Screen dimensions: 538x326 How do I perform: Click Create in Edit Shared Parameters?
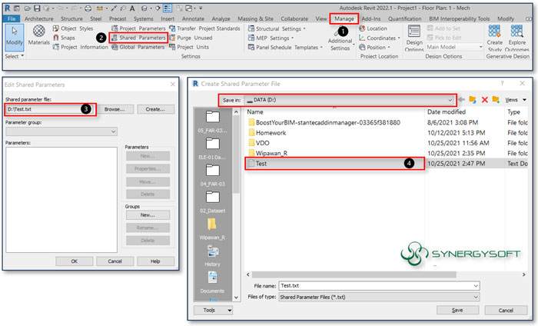[155, 109]
